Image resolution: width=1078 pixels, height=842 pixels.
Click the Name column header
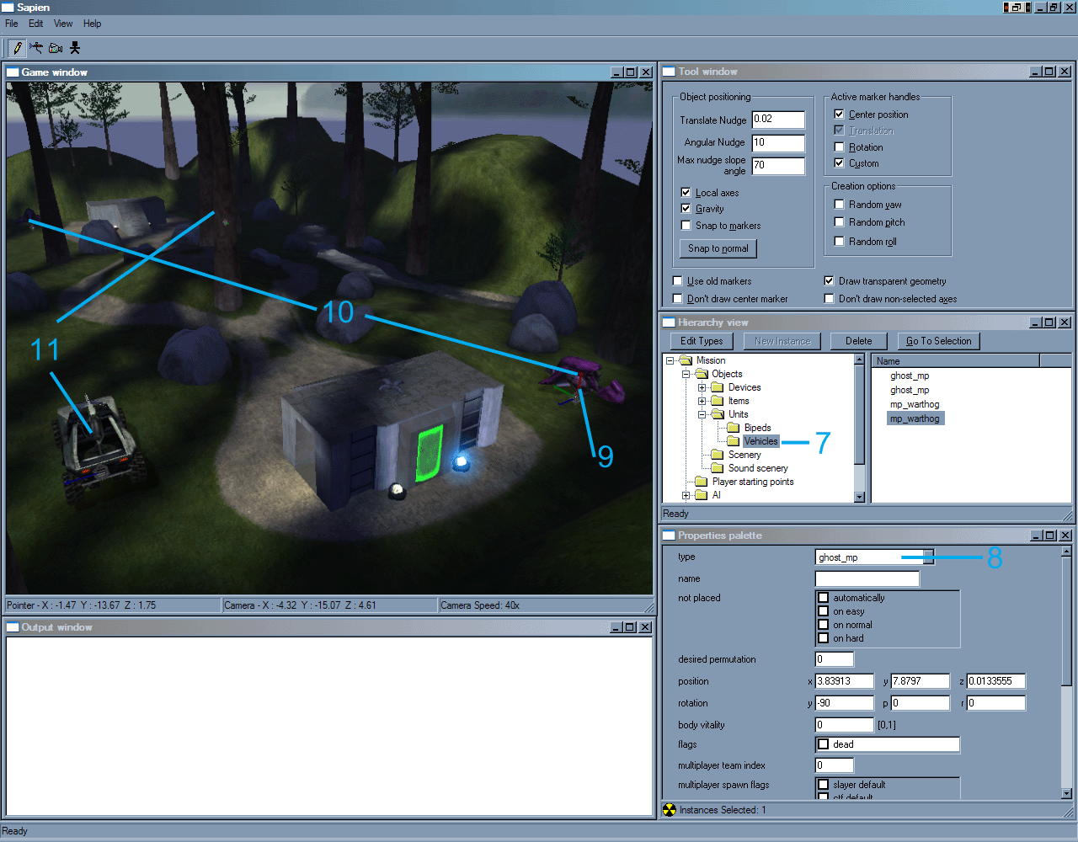point(956,361)
